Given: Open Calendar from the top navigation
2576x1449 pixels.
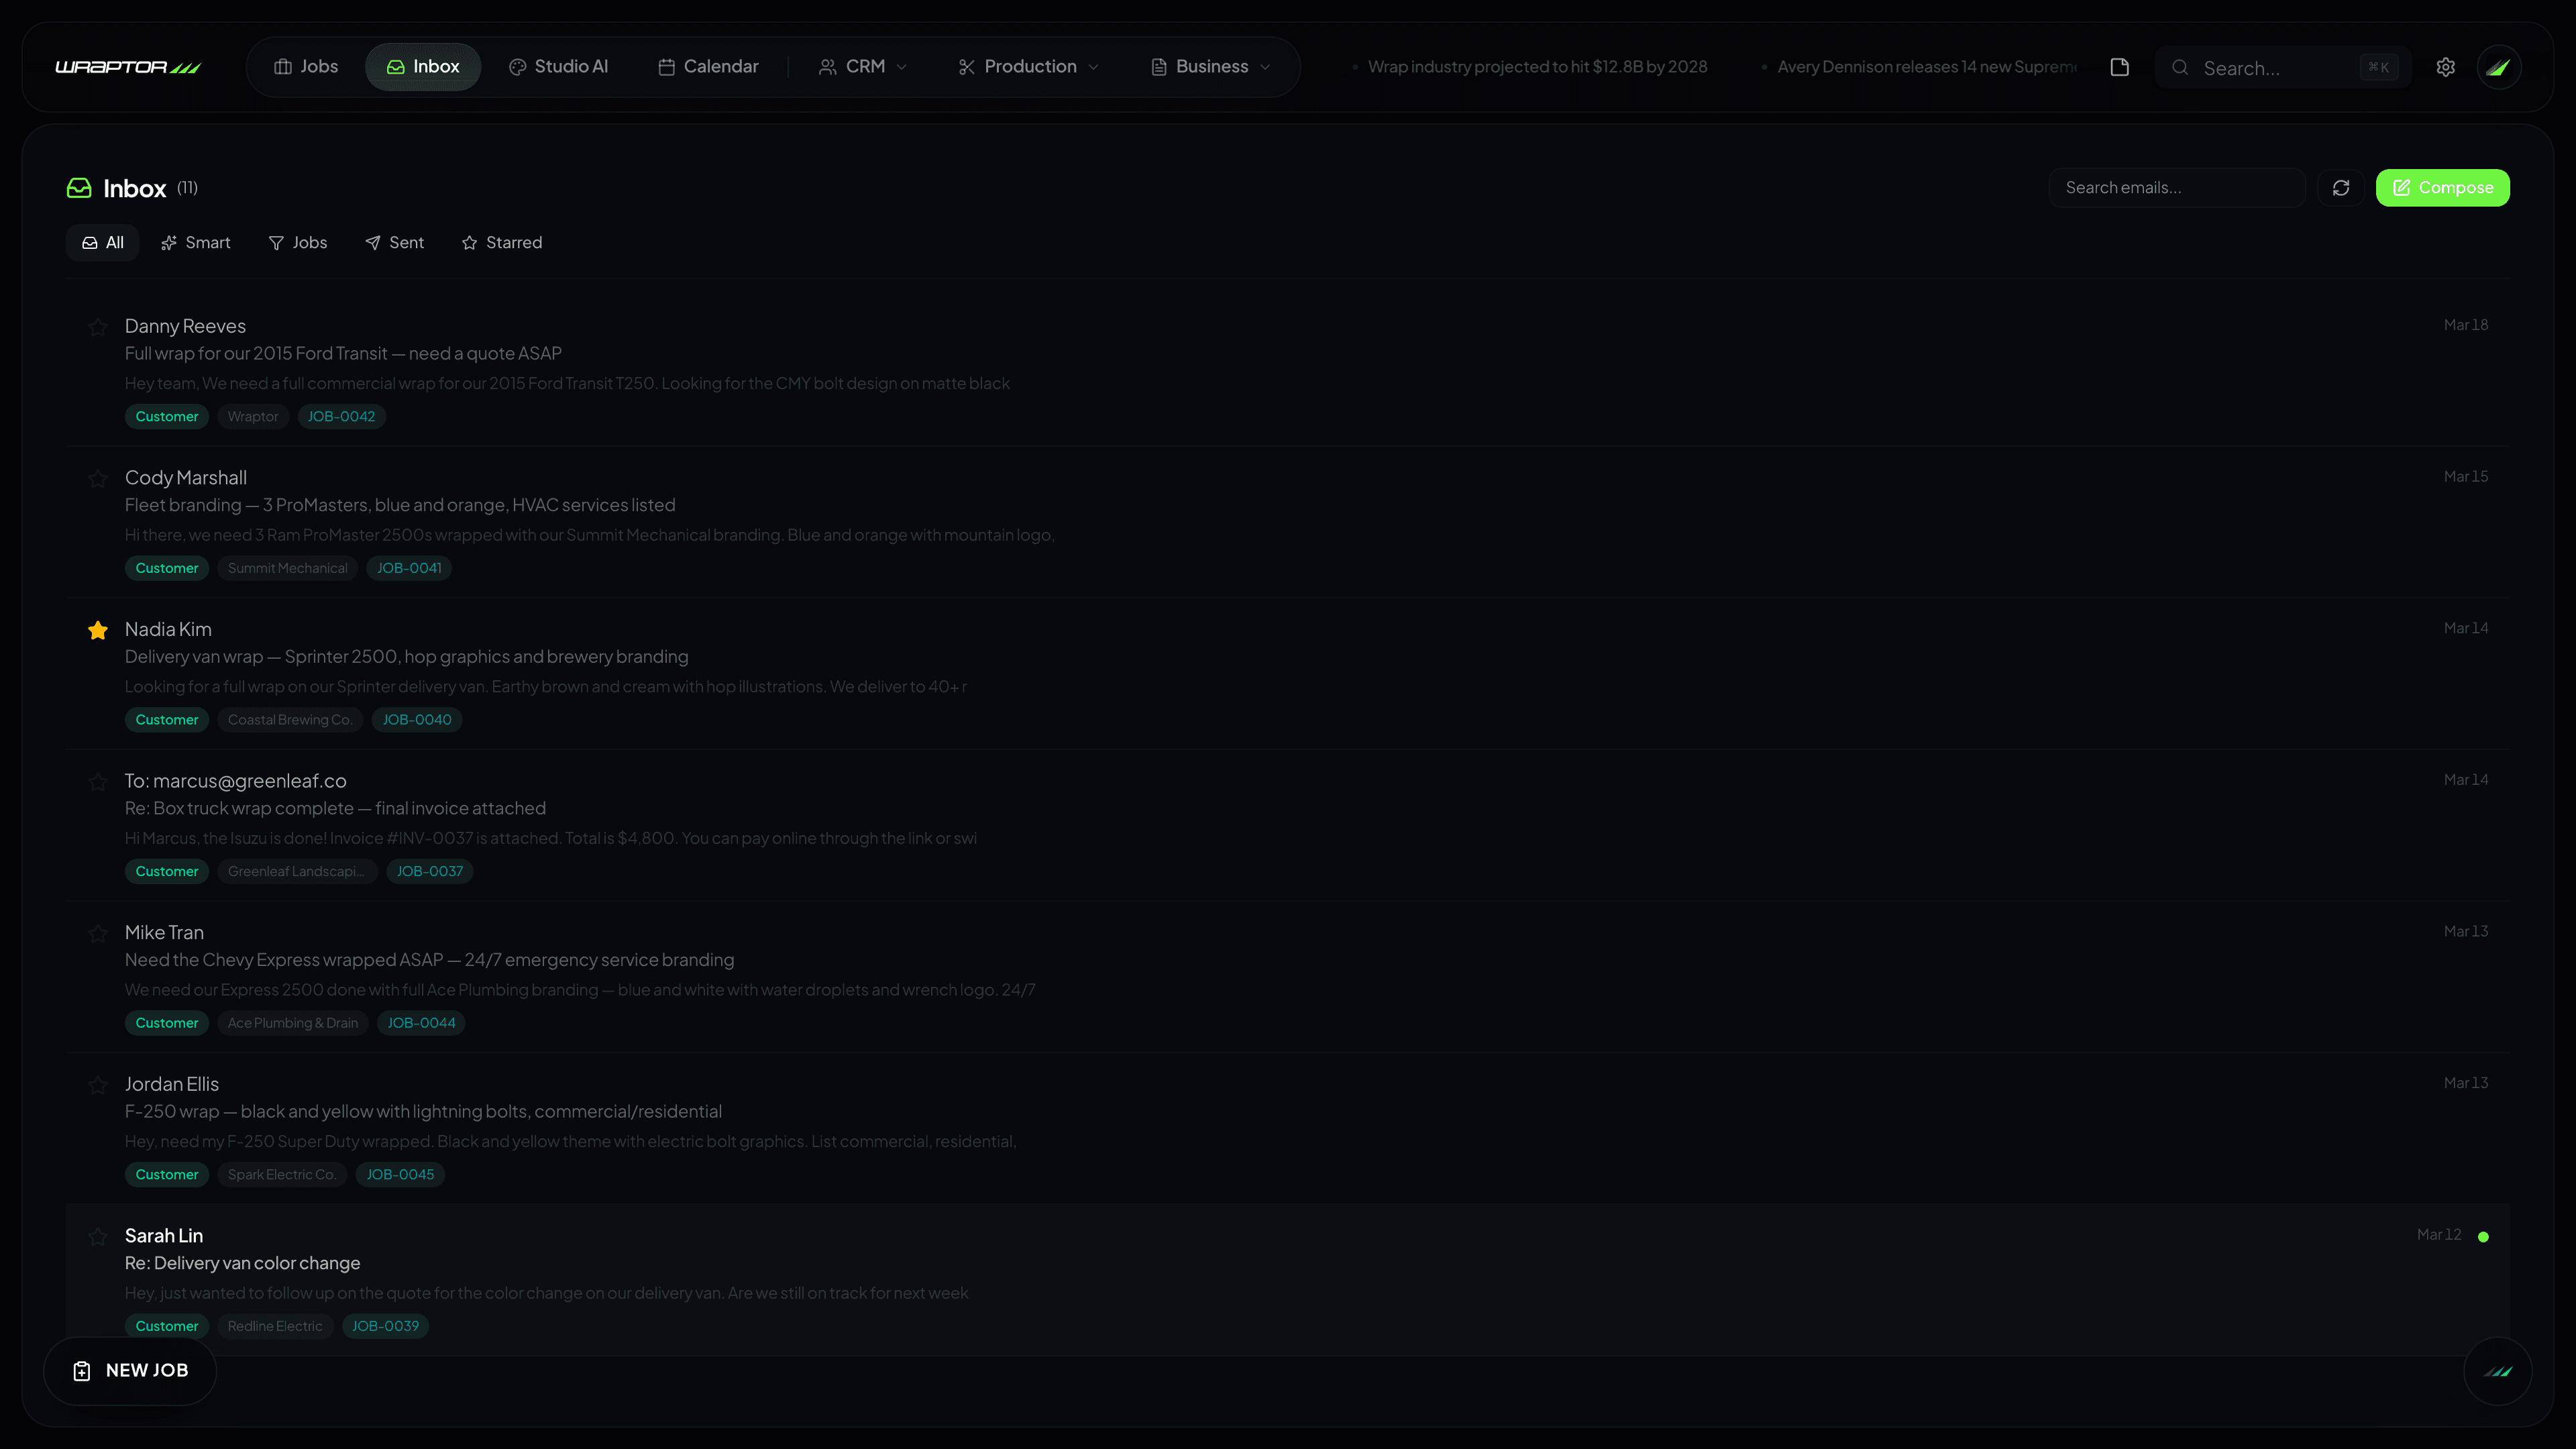Looking at the screenshot, I should coord(708,66).
